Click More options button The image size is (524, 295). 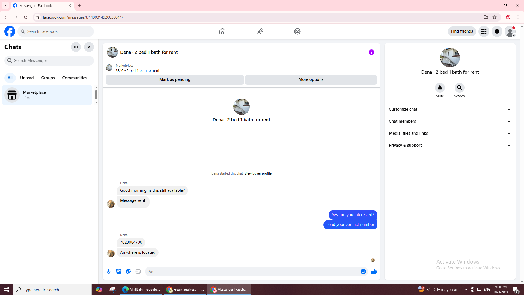tap(311, 79)
